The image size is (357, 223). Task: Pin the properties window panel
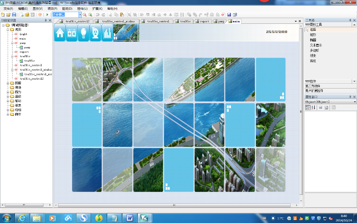click(x=350, y=97)
